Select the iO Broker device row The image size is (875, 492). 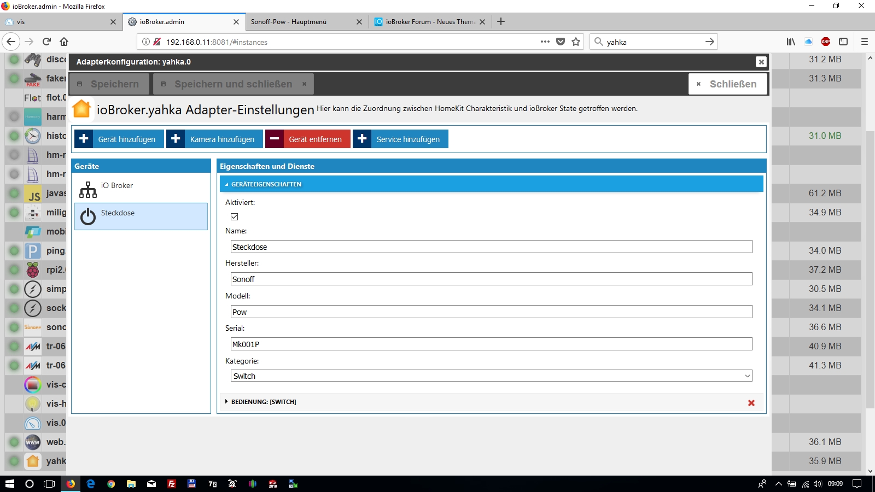pyautogui.click(x=141, y=189)
